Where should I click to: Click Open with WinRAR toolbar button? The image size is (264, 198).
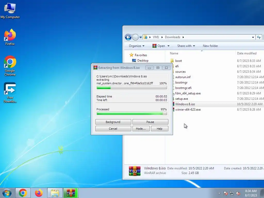tap(159, 46)
